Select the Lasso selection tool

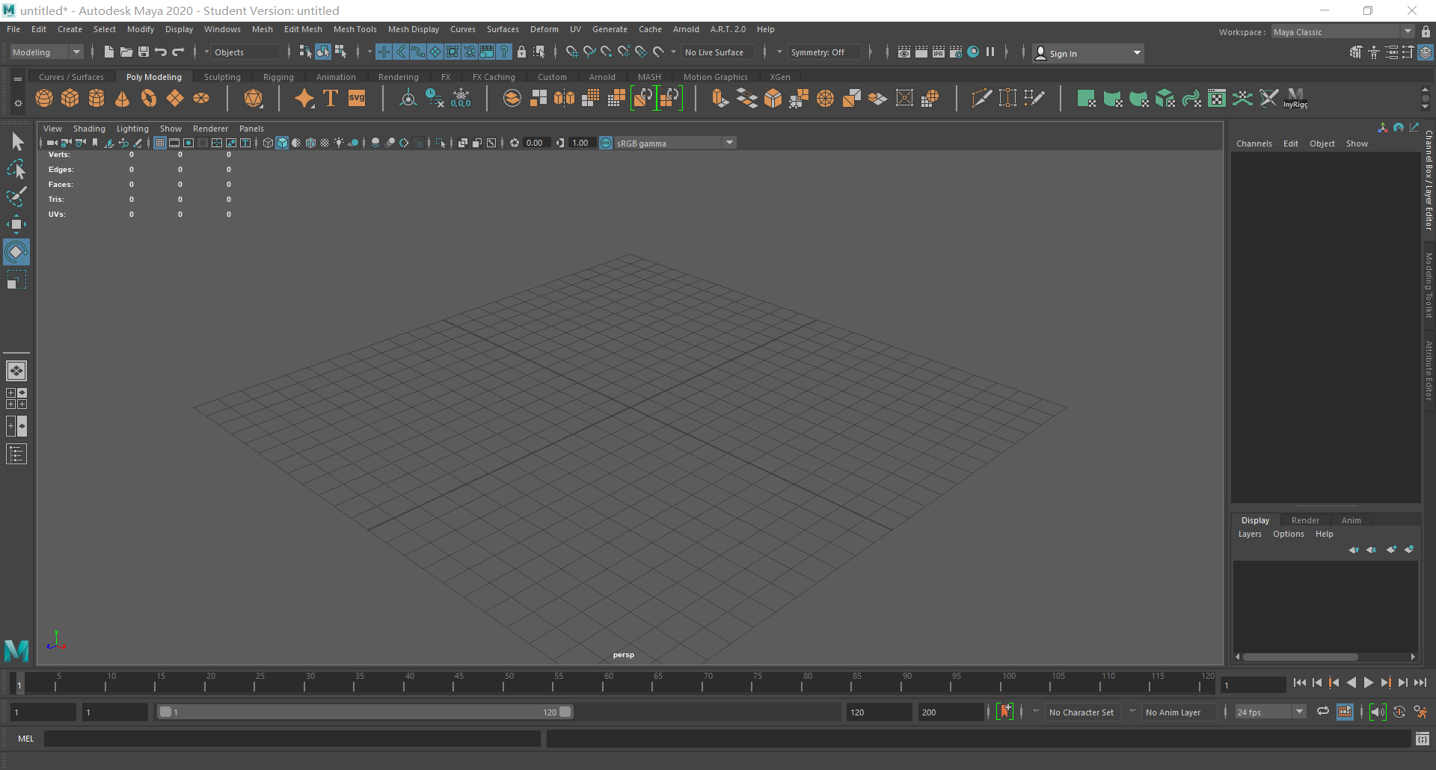pyautogui.click(x=16, y=169)
